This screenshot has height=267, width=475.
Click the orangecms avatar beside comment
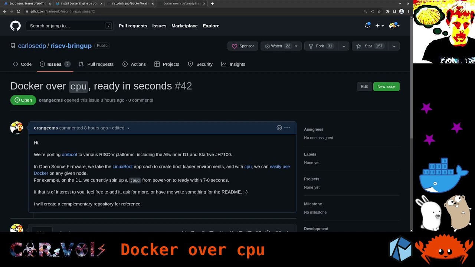(17, 128)
